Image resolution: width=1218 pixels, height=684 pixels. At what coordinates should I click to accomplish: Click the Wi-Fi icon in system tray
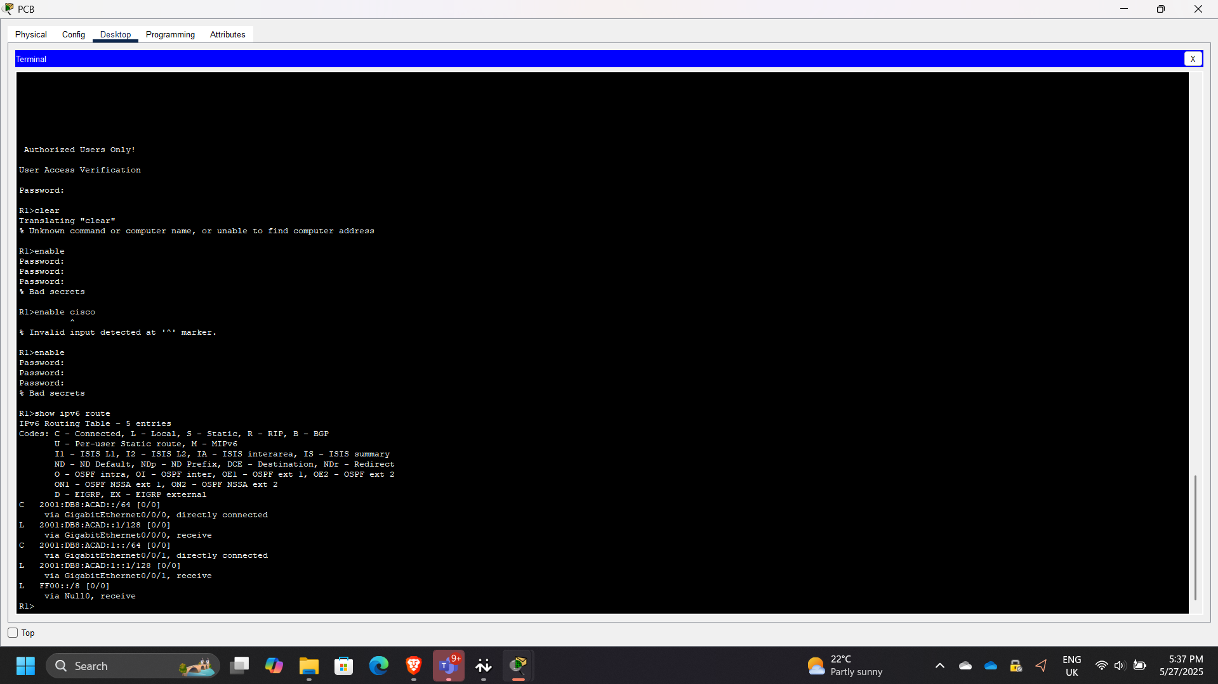[1101, 666]
